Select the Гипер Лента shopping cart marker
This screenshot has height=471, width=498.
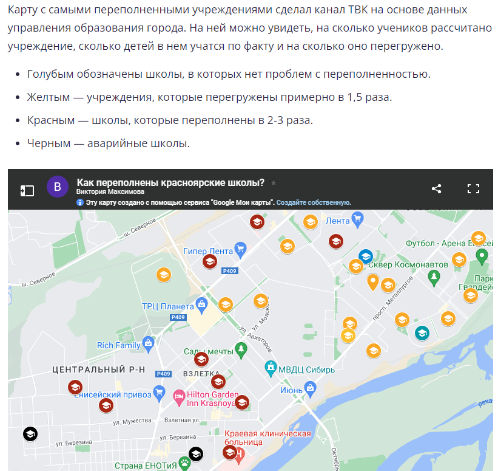click(x=240, y=250)
